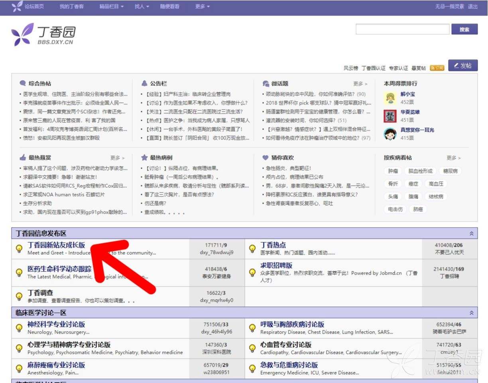Viewport: 488px width, 383px height.
Task: Open the 丁香园新站友成长版 forum
Action: (x=56, y=246)
